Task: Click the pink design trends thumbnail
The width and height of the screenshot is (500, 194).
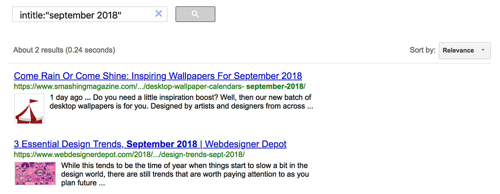Action: click(35, 174)
